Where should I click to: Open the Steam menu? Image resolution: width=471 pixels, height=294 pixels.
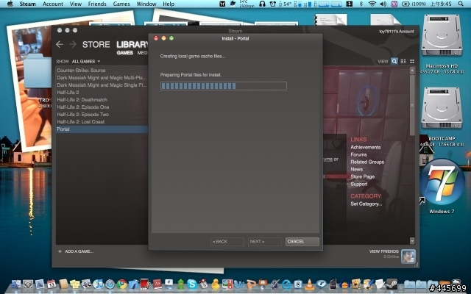pos(27,4)
